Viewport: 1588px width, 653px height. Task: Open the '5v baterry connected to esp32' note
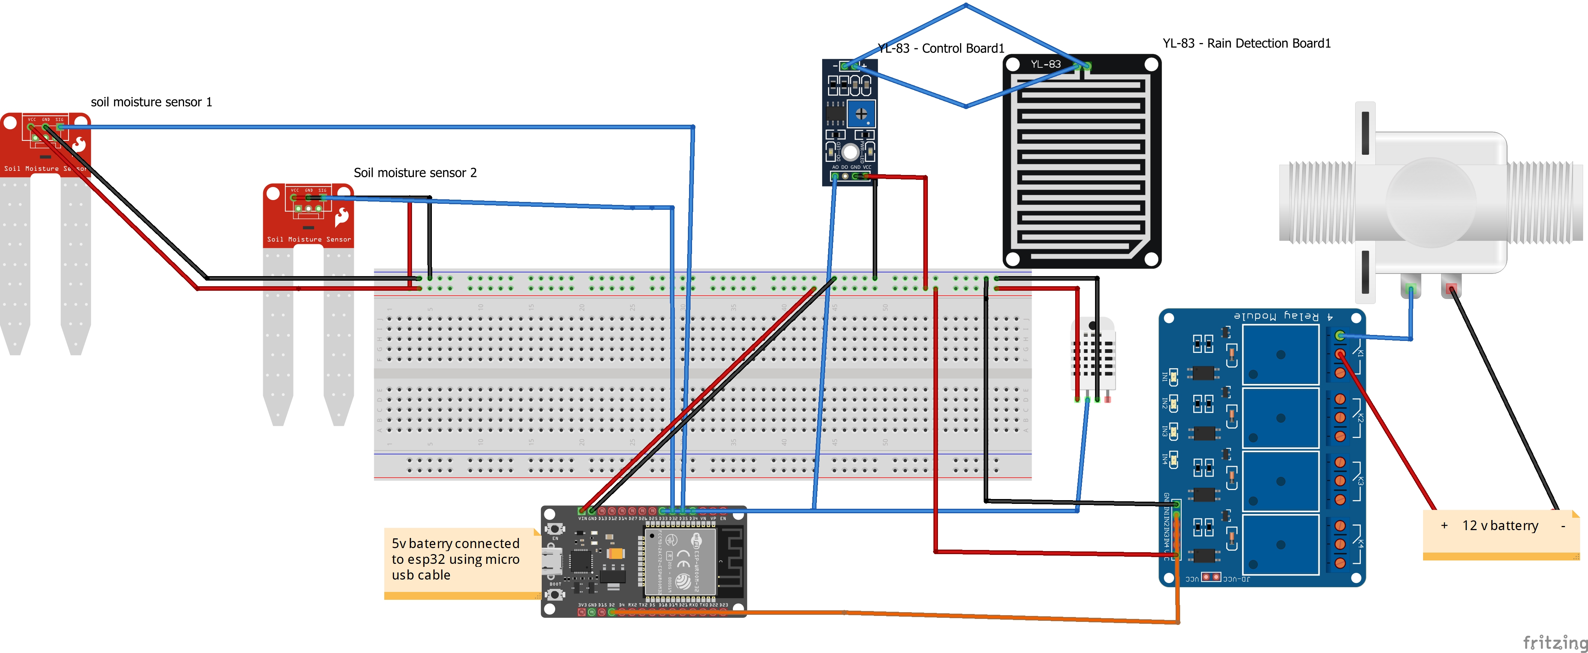[462, 563]
